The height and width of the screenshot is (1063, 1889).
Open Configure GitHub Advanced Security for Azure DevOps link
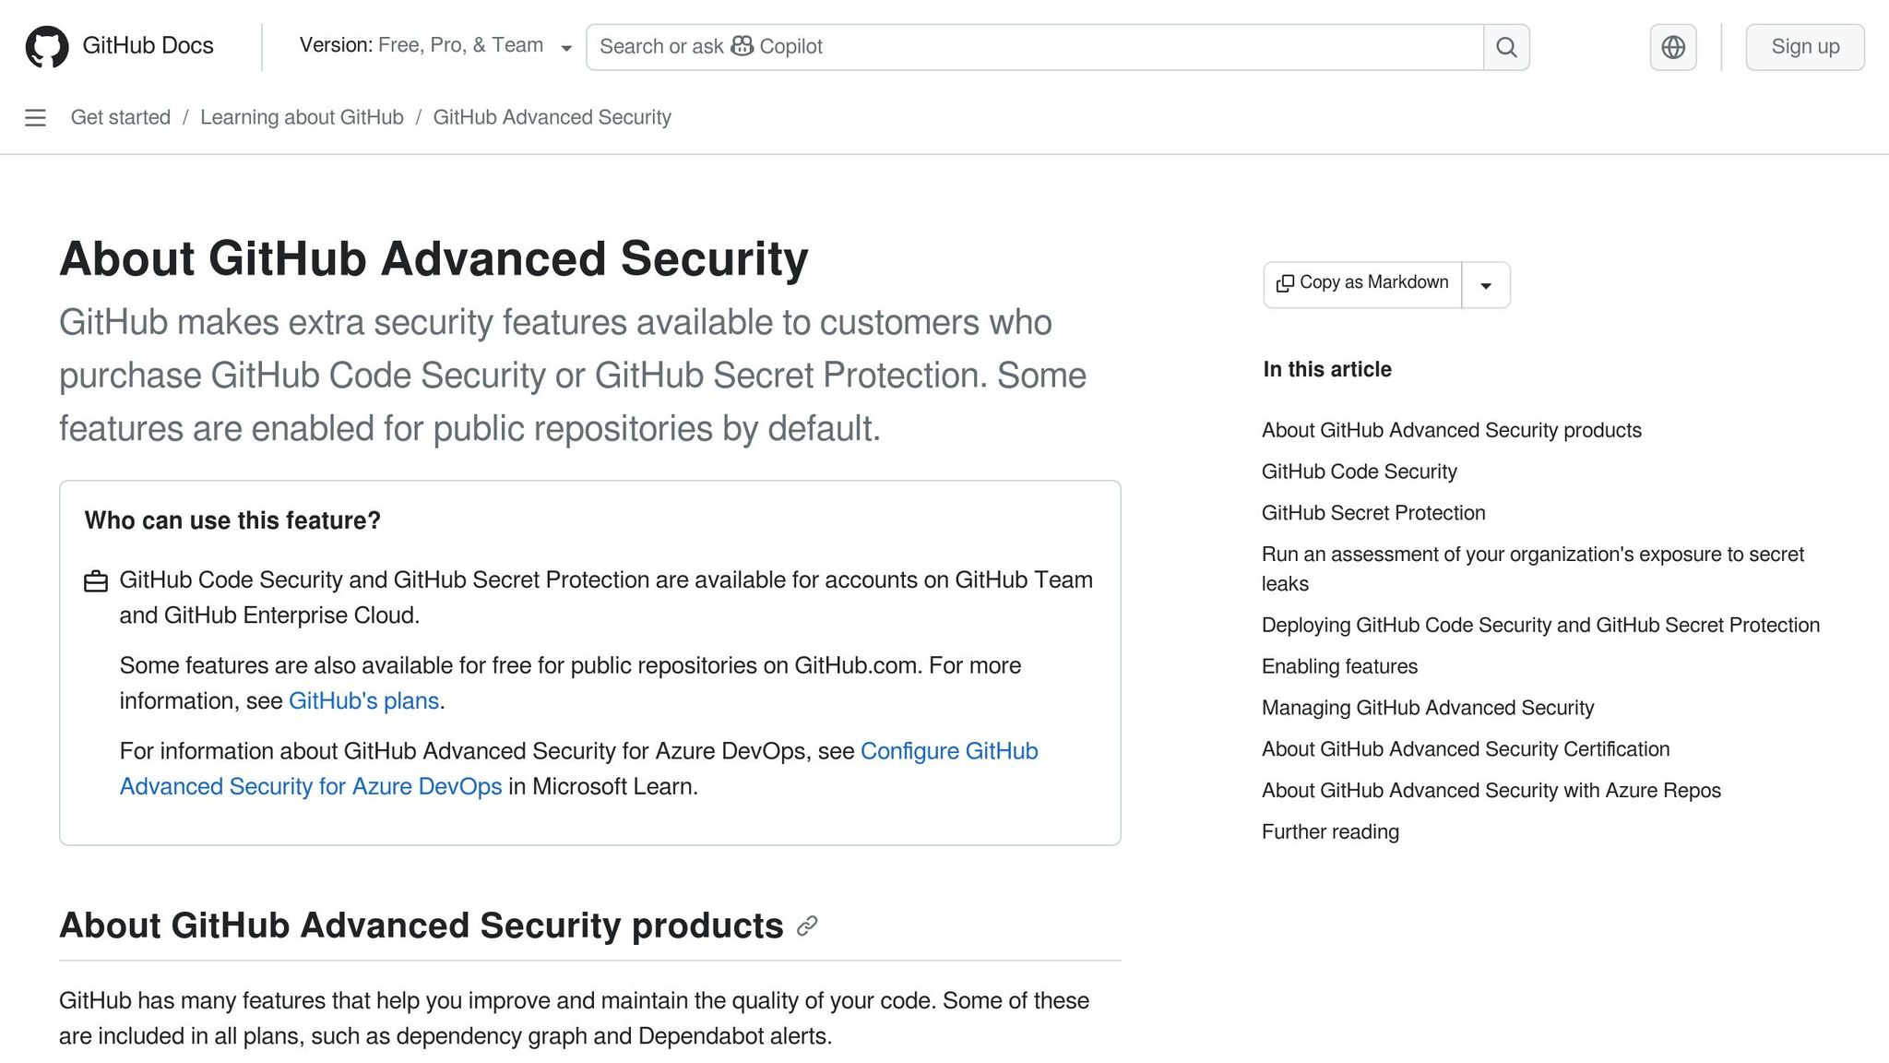pyautogui.click(x=948, y=751)
